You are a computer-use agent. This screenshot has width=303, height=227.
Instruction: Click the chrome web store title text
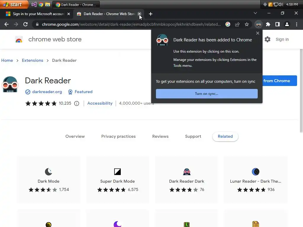[55, 39]
